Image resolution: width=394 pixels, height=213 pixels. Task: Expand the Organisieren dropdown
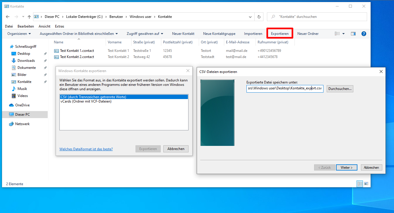click(x=19, y=34)
